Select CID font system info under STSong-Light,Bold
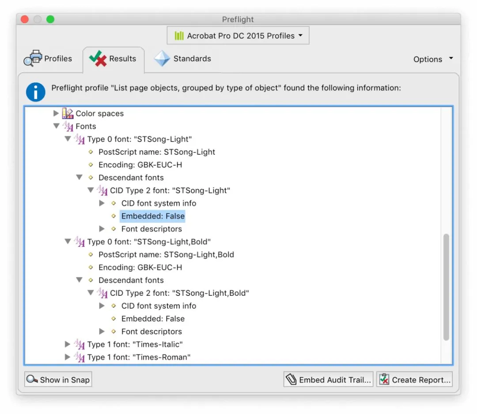 click(x=159, y=306)
